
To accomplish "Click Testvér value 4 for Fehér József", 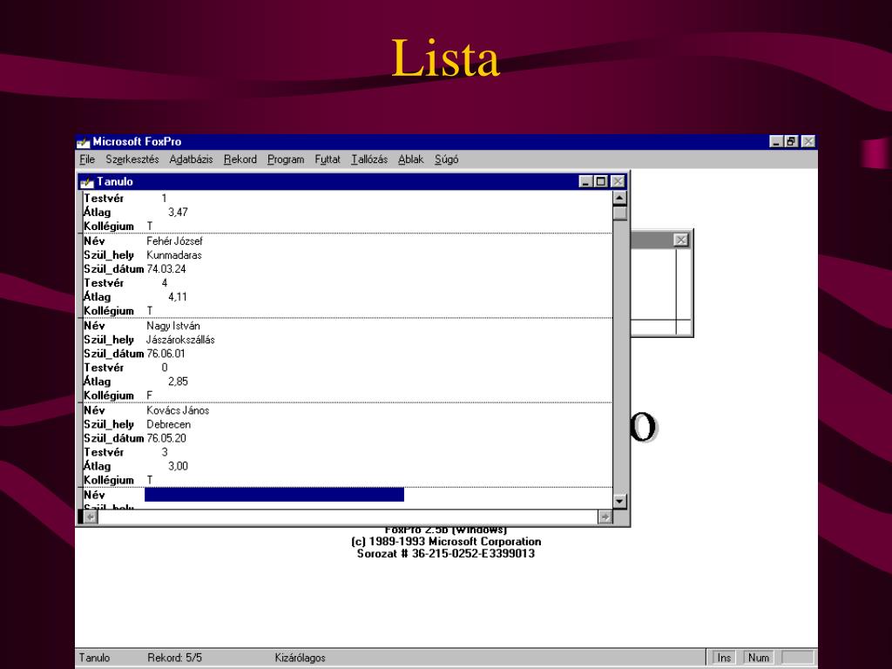I will point(165,283).
